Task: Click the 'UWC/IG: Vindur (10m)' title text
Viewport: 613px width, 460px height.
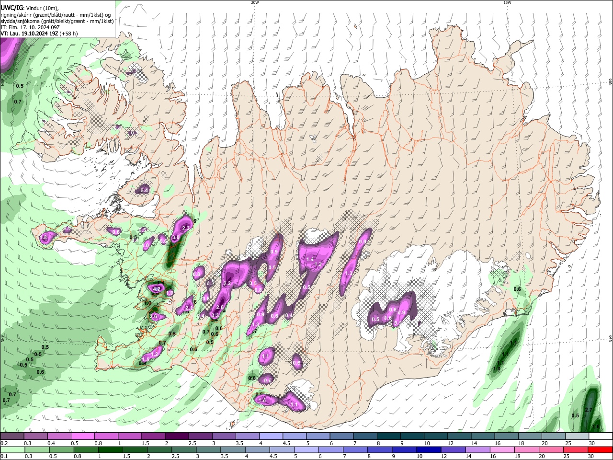Action: [x=29, y=8]
